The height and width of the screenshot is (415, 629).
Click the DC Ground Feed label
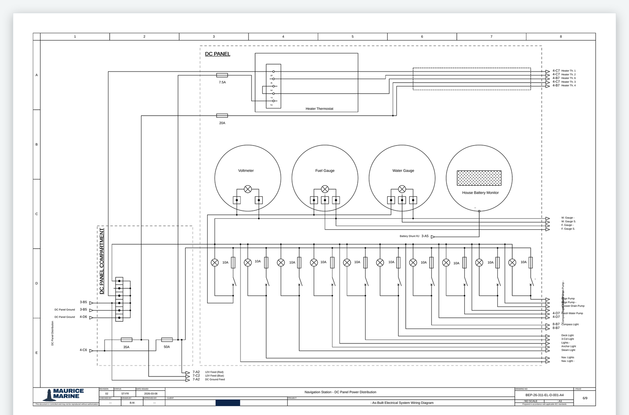point(215,380)
